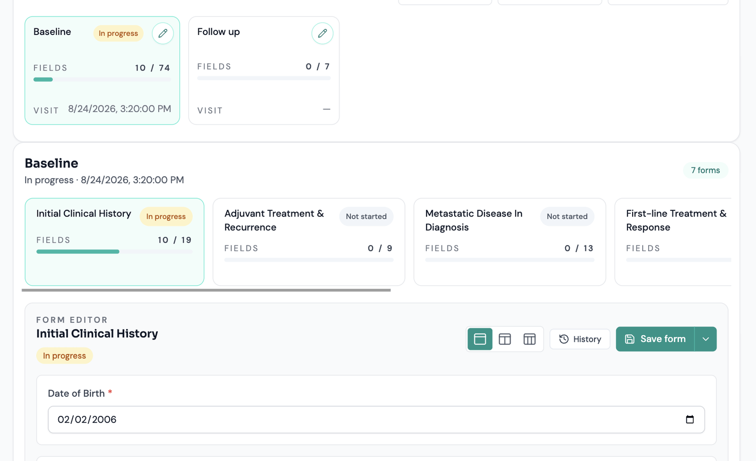Open First-line Treatment & Response form card
The width and height of the screenshot is (756, 461).
[673, 242]
